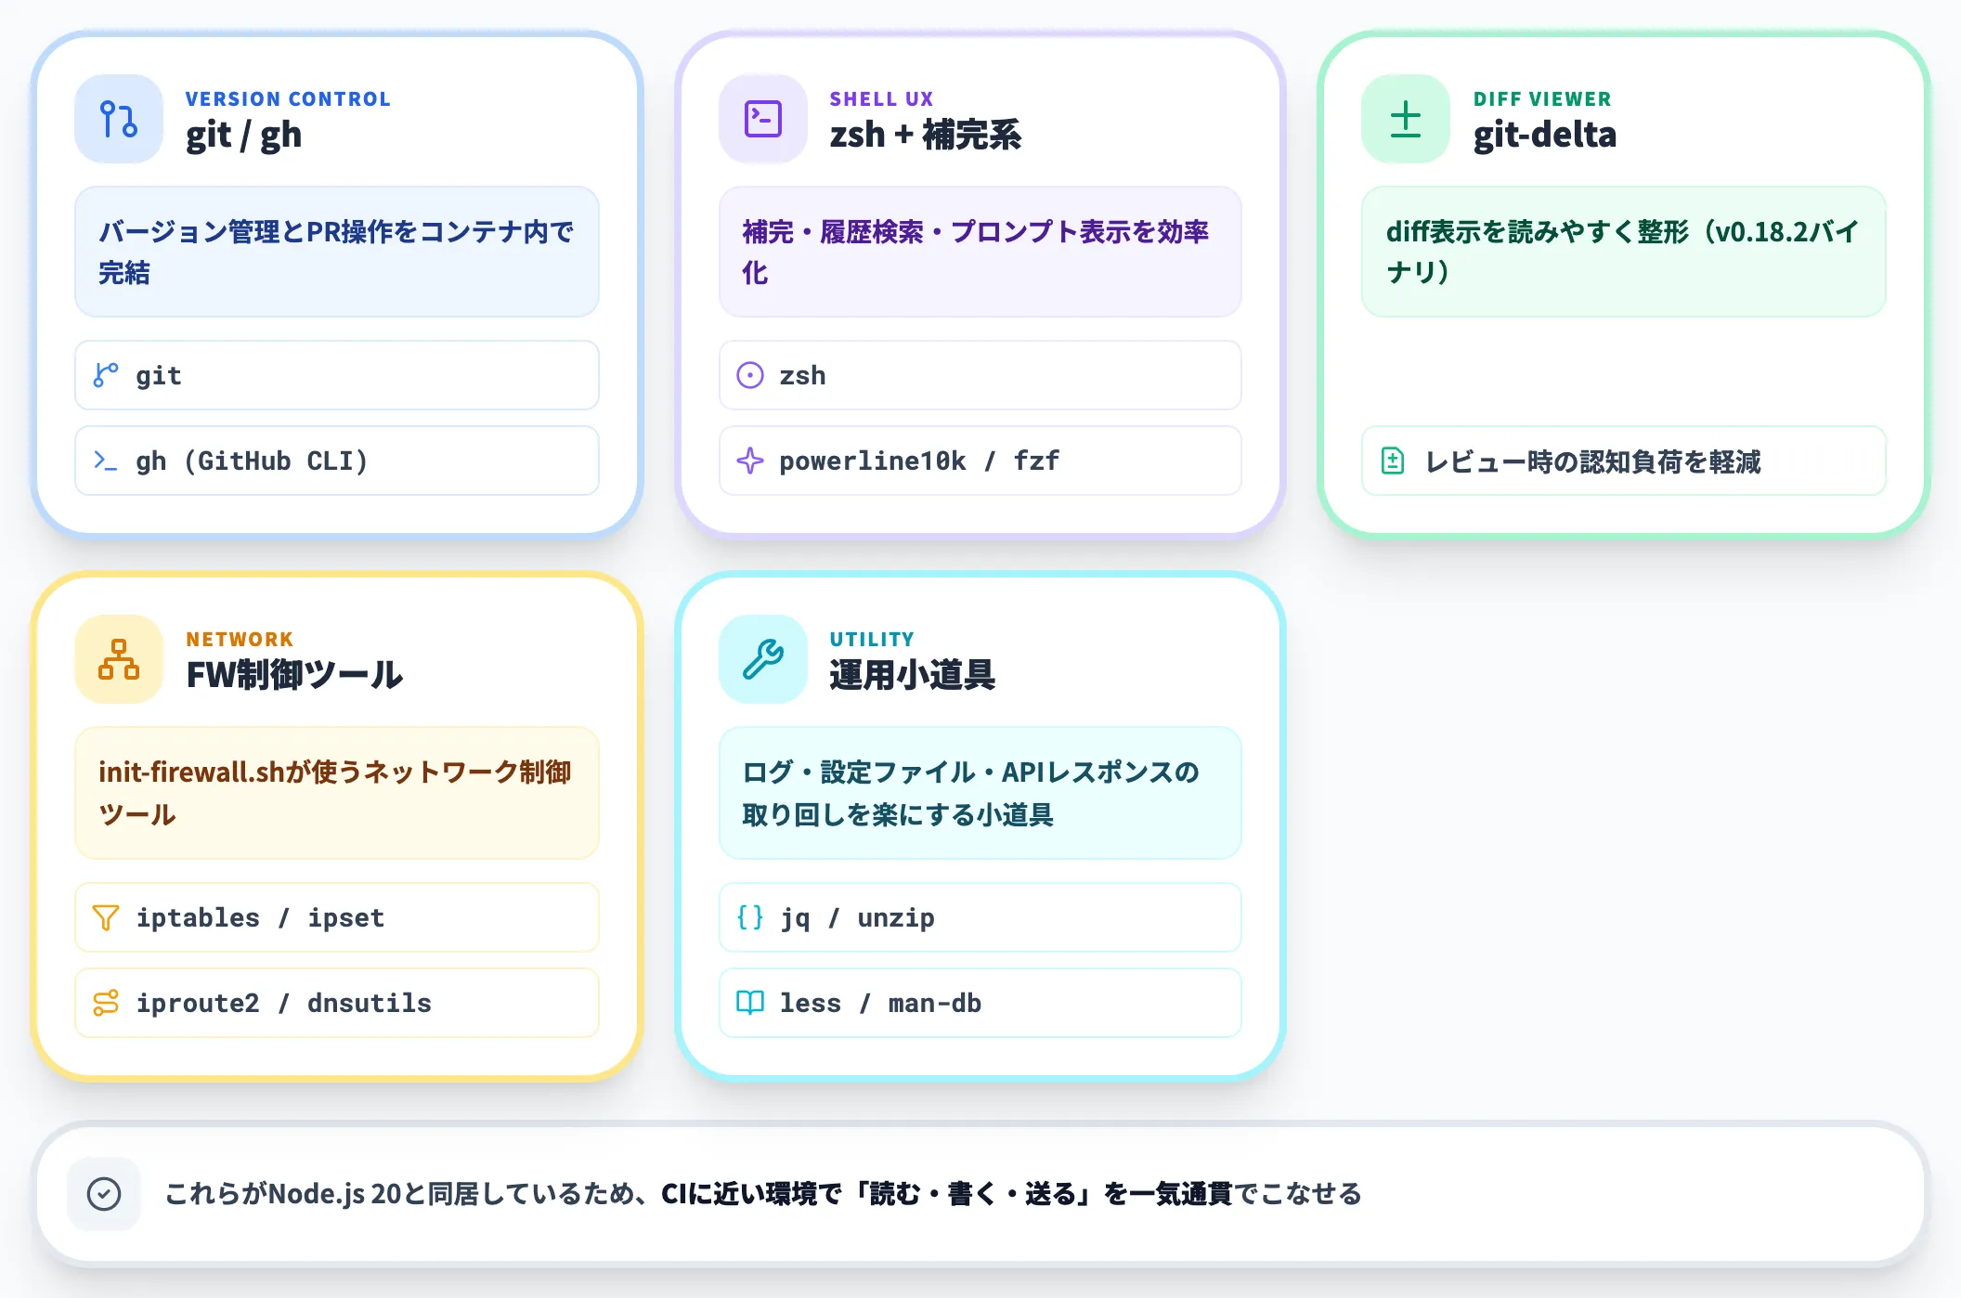
Task: Select the NETWORK label
Action: pos(240,640)
